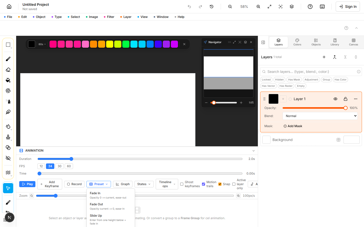This screenshot has height=227, width=364.
Task: Click the merge layers icon
Action: [335, 57]
